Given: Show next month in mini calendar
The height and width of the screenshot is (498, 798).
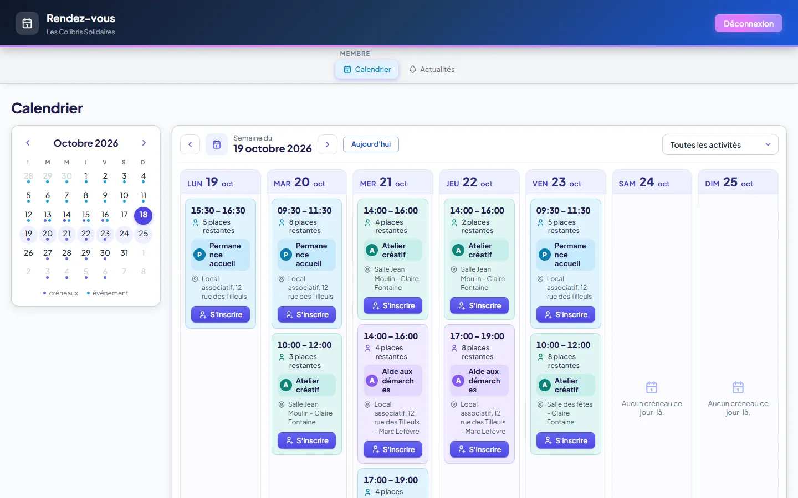Looking at the screenshot, I should [x=144, y=143].
